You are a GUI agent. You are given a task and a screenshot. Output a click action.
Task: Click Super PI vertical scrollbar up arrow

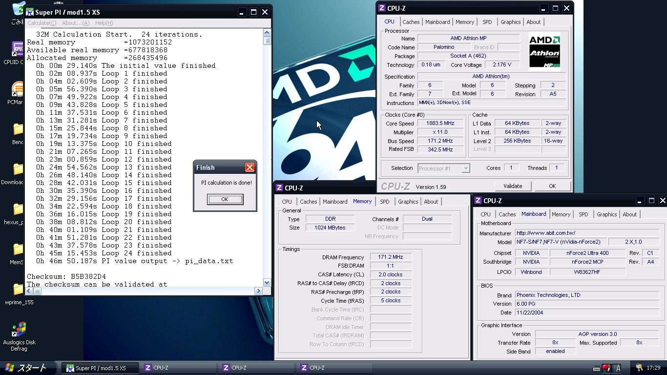pyautogui.click(x=267, y=33)
